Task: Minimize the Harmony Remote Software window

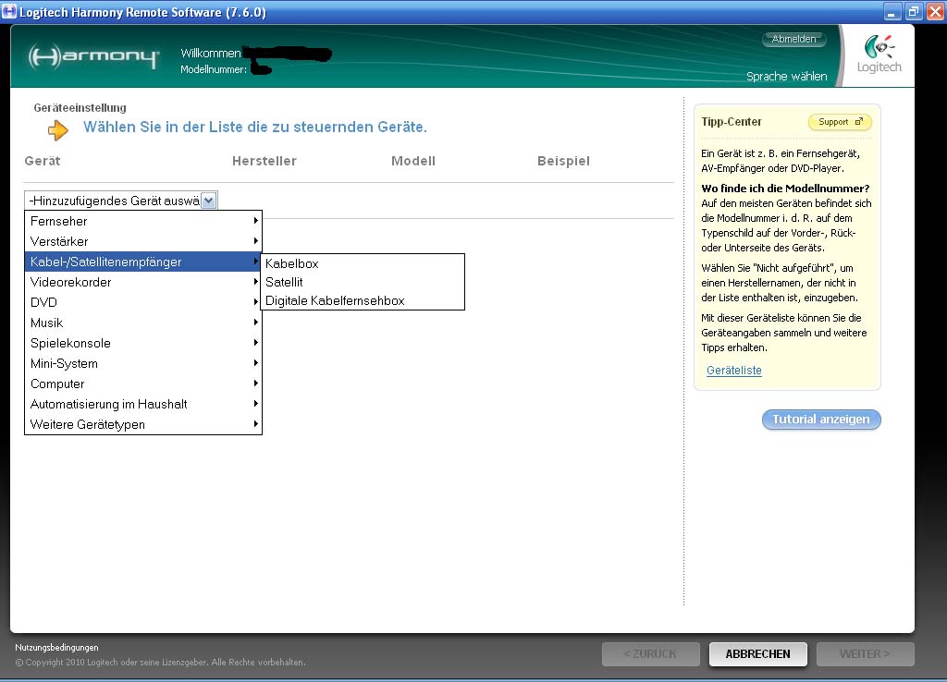Action: 892,11
